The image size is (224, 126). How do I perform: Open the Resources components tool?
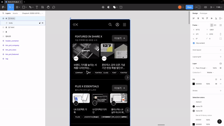[x=43, y=7]
